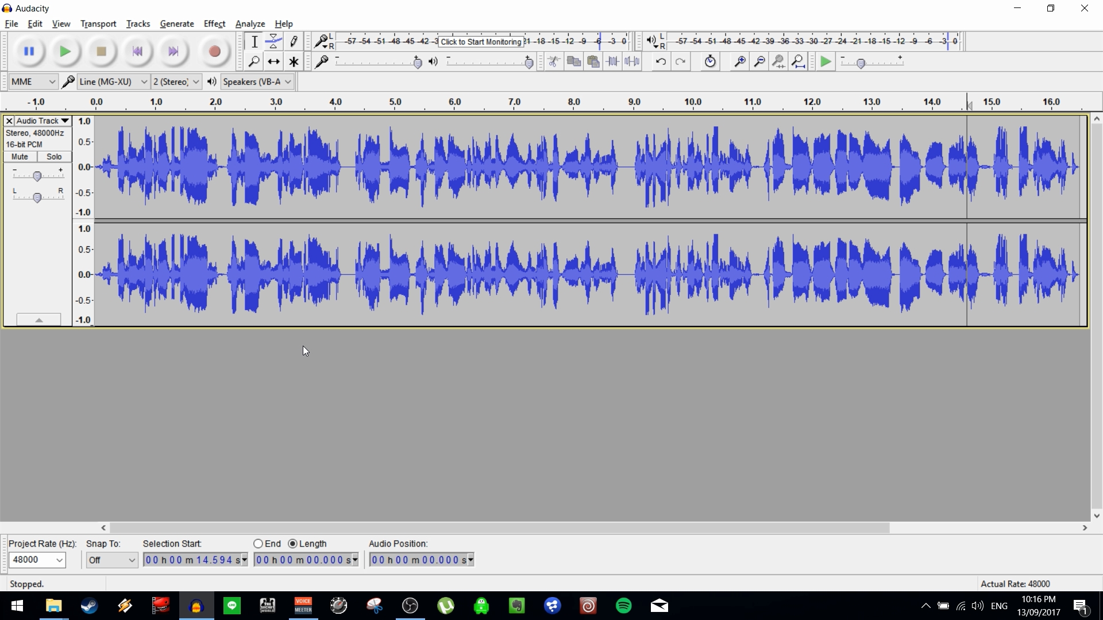Click the Fit Project zoom icon

[799, 61]
